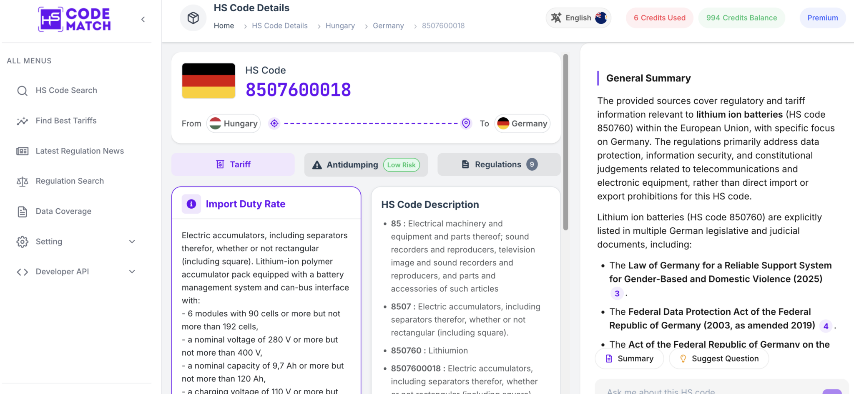The height and width of the screenshot is (394, 854).
Task: Select the Germany destination country chip
Action: click(522, 124)
